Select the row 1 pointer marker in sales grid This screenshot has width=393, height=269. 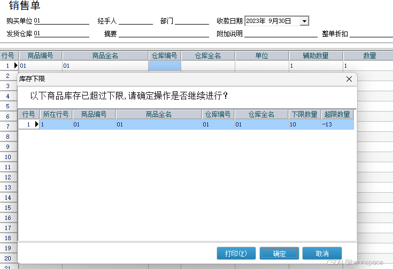(16, 66)
